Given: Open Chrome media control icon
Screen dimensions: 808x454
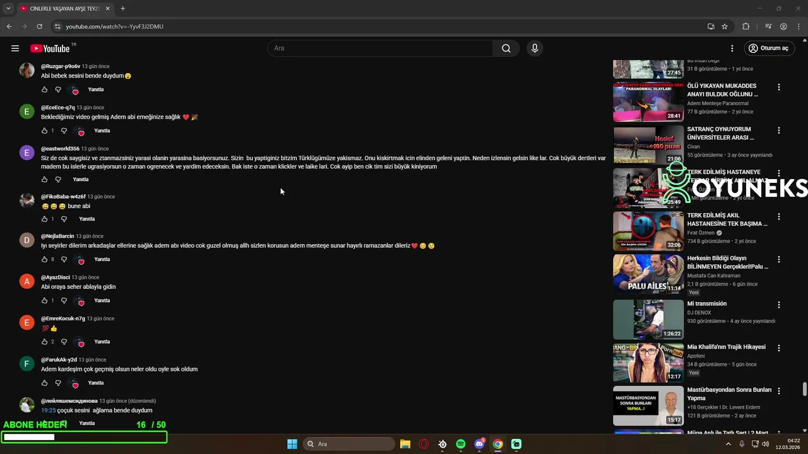Looking at the screenshot, I should [768, 26].
